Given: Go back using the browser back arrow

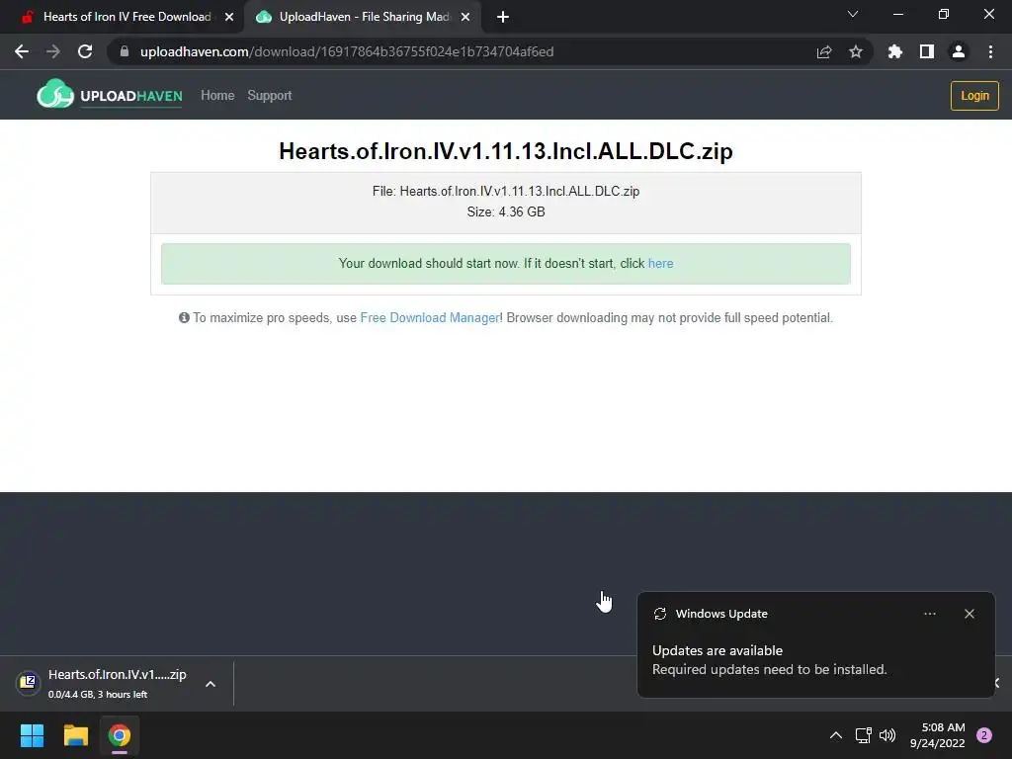Looking at the screenshot, I should pos(22,51).
